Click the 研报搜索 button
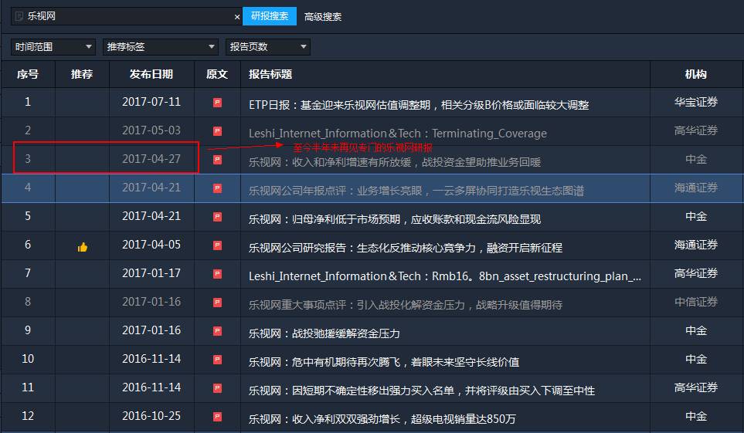This screenshot has height=433, width=744. [270, 16]
